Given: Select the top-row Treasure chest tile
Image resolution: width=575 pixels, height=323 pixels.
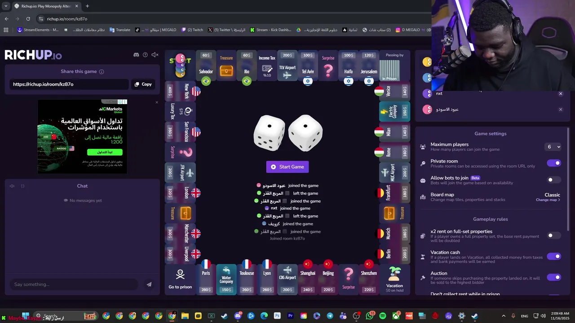Looking at the screenshot, I should pos(226,66).
